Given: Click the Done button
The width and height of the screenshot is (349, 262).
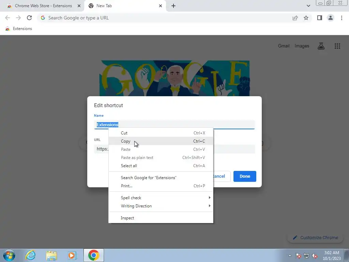Looking at the screenshot, I should pyautogui.click(x=245, y=176).
